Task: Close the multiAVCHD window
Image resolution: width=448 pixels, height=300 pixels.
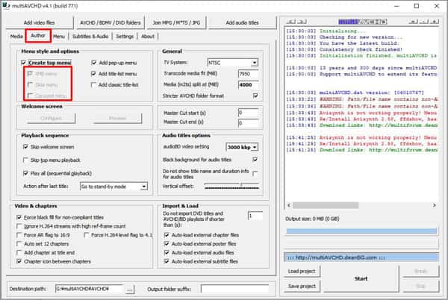Action: tap(435, 6)
